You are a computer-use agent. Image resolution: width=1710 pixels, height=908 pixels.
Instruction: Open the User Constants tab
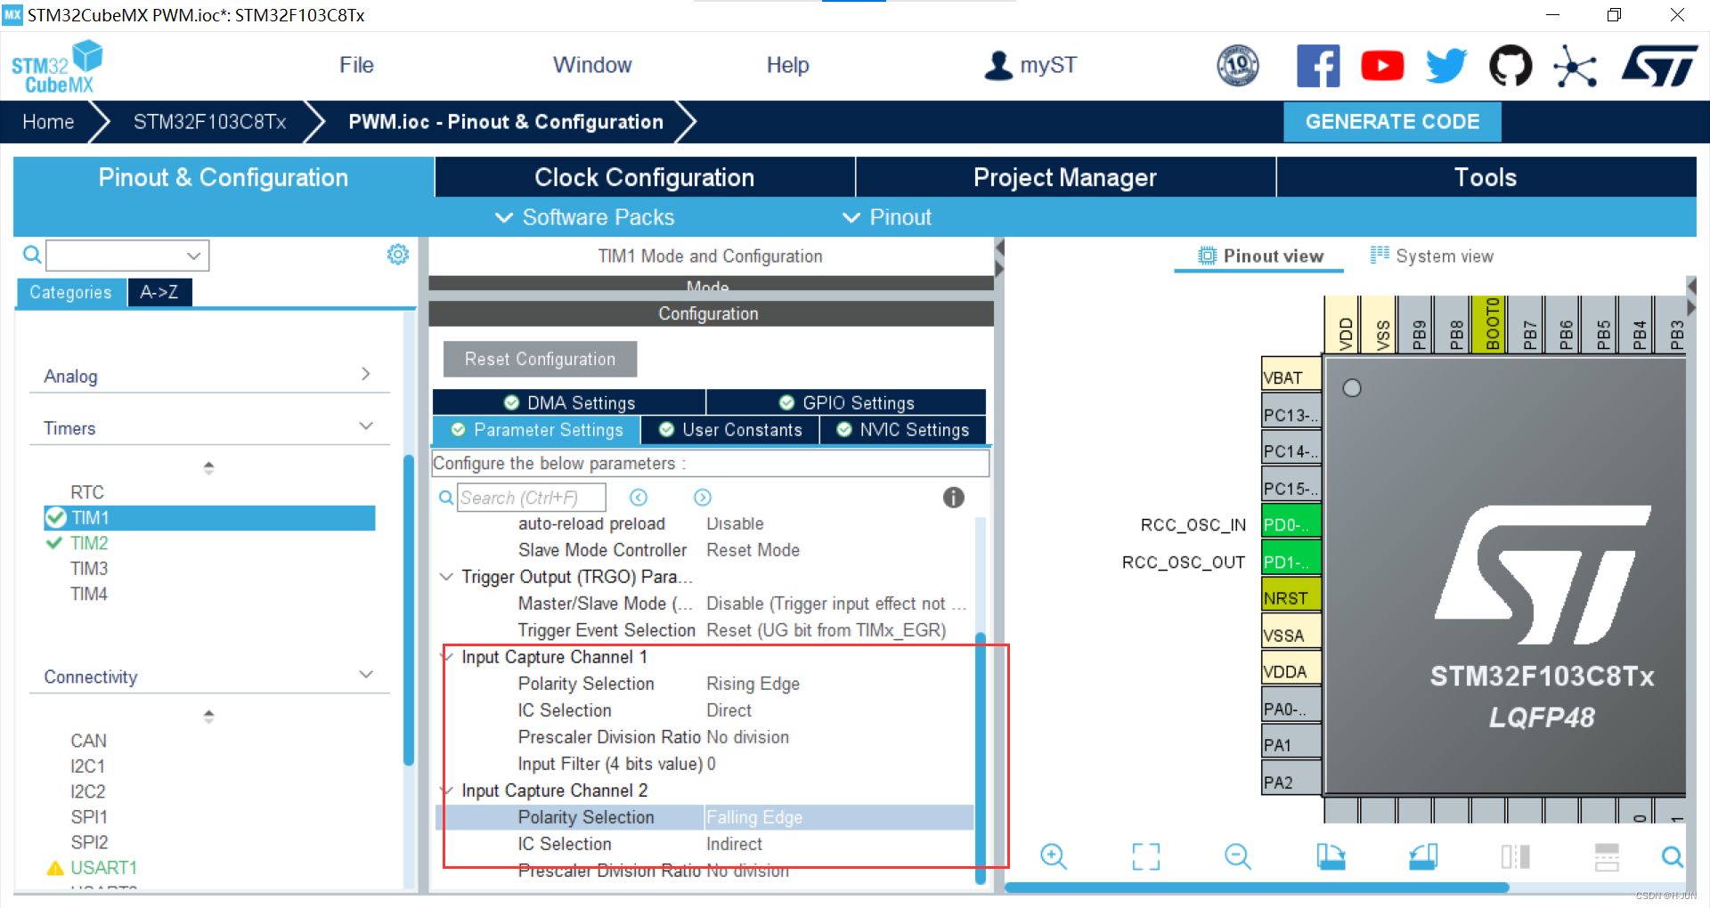[730, 430]
